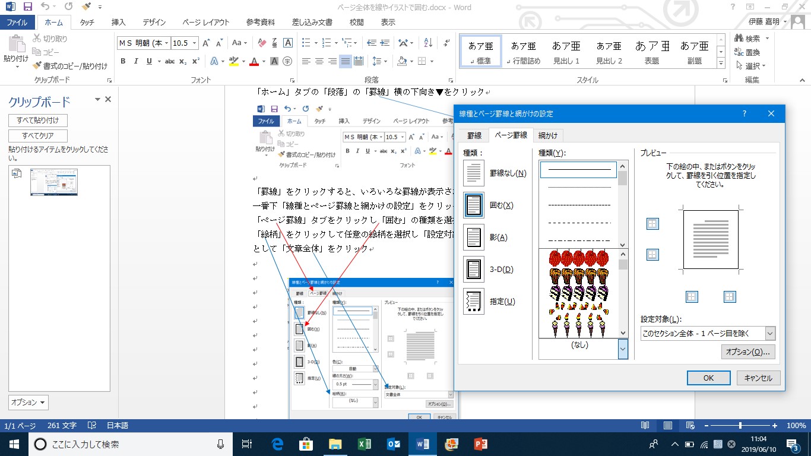Viewport: 811px width, 456px height.
Task: Click the grow font size icon
Action: pyautogui.click(x=206, y=43)
